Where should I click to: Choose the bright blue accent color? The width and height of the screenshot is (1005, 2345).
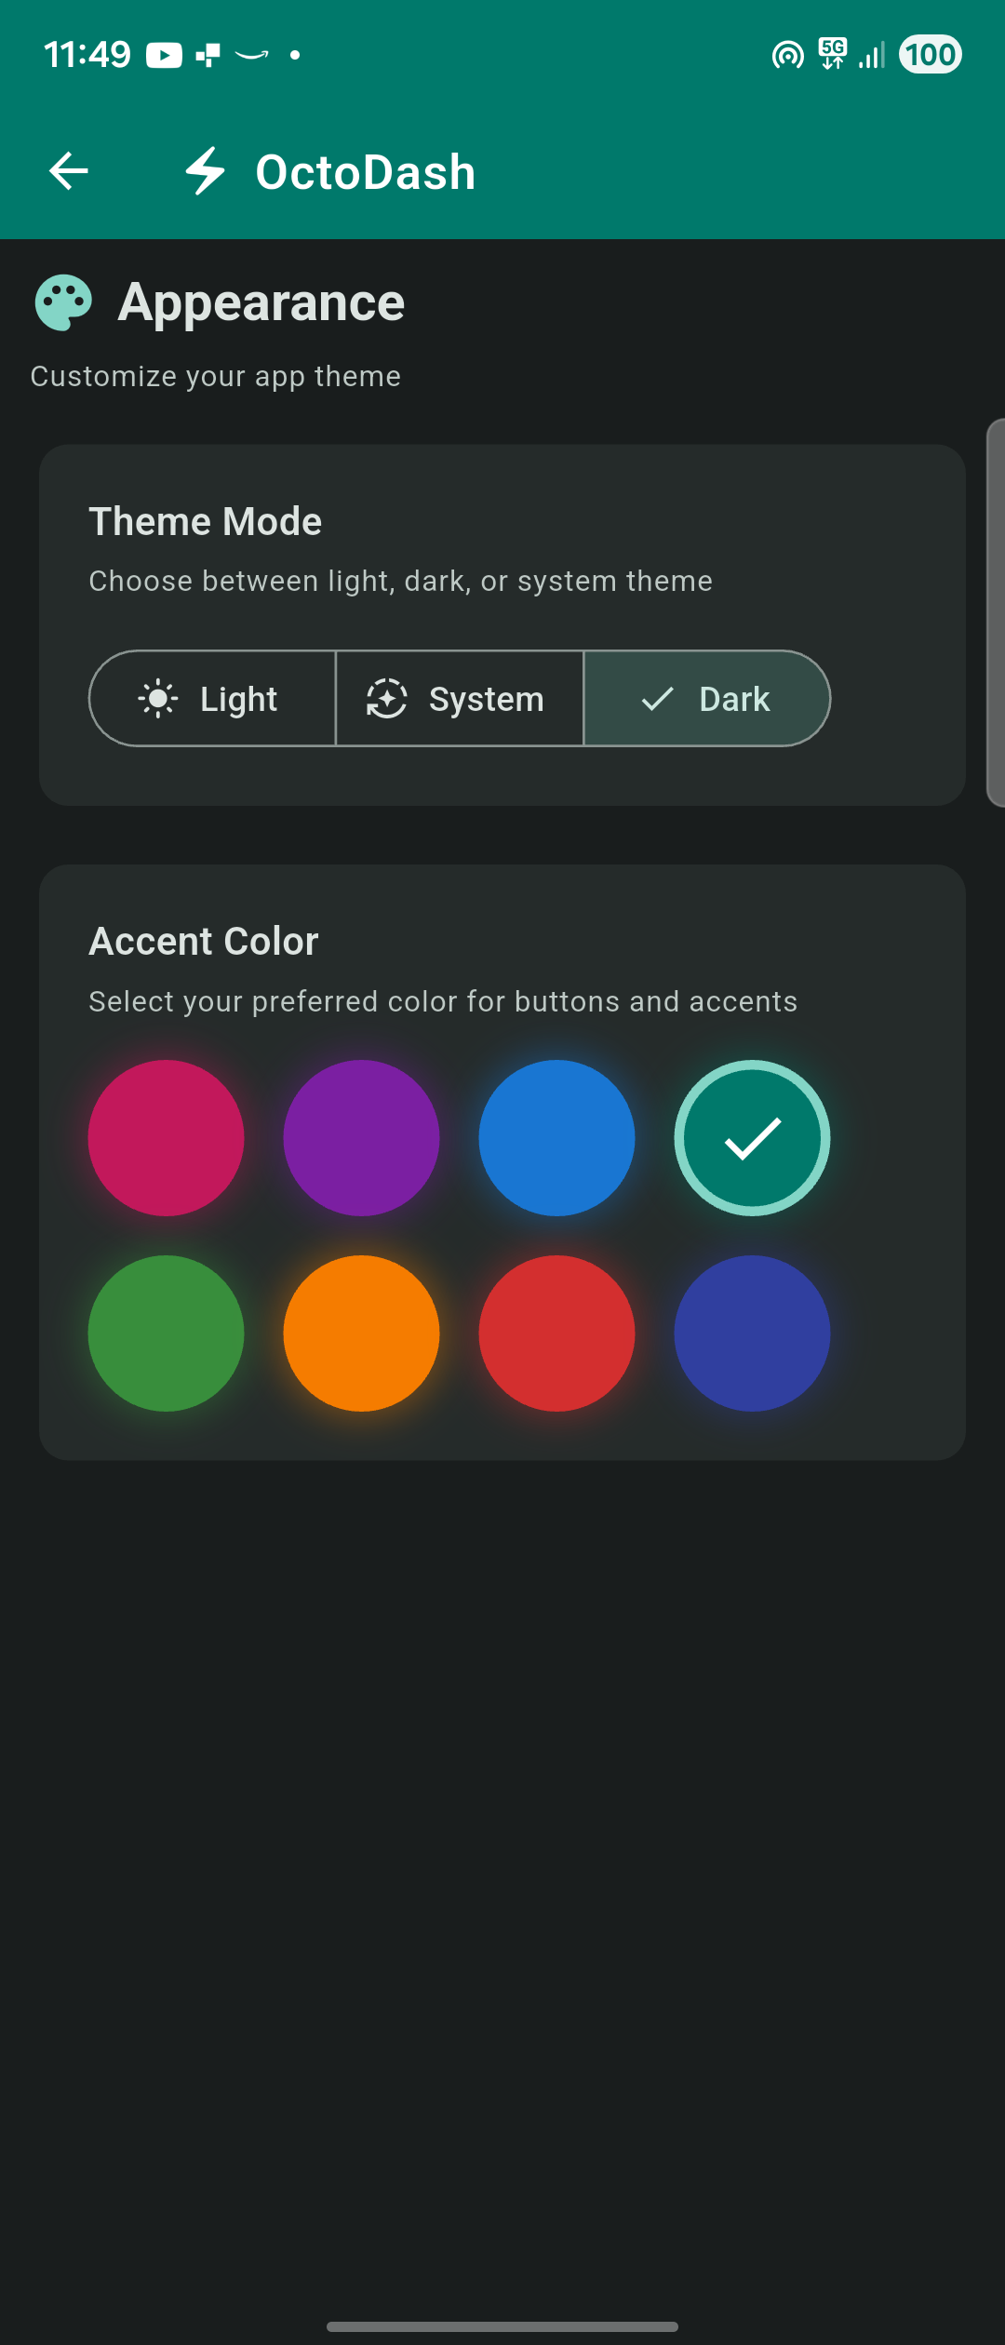pyautogui.click(x=557, y=1138)
